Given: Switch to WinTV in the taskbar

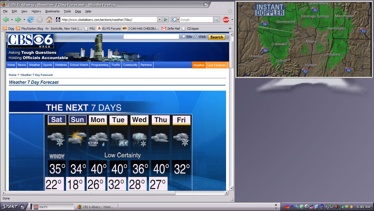Looking at the screenshot, I should (x=52, y=207).
